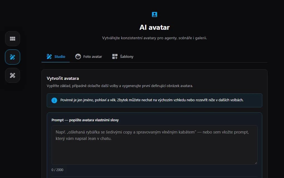284x178 pixels.
Task: Switch to the Studio tab
Action: [56, 57]
